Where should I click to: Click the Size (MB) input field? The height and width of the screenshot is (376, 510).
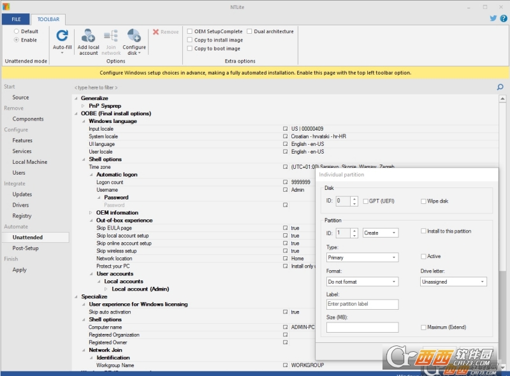[x=362, y=327]
